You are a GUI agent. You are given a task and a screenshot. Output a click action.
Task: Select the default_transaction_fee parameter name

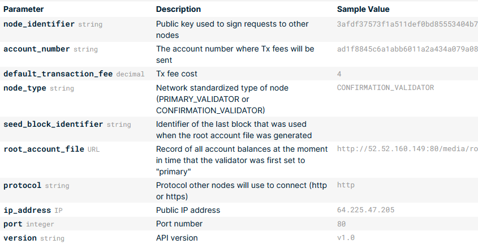click(x=58, y=74)
